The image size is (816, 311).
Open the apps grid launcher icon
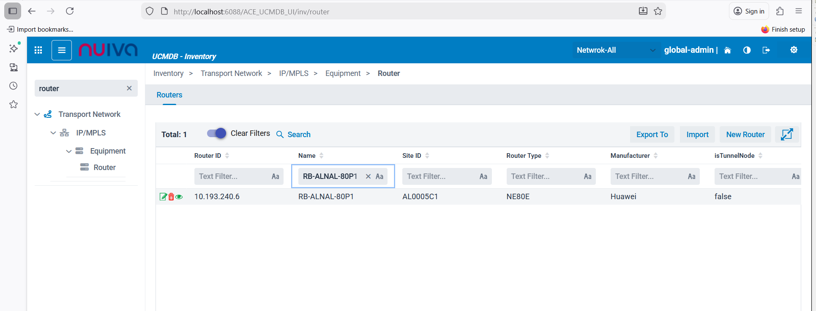click(38, 50)
